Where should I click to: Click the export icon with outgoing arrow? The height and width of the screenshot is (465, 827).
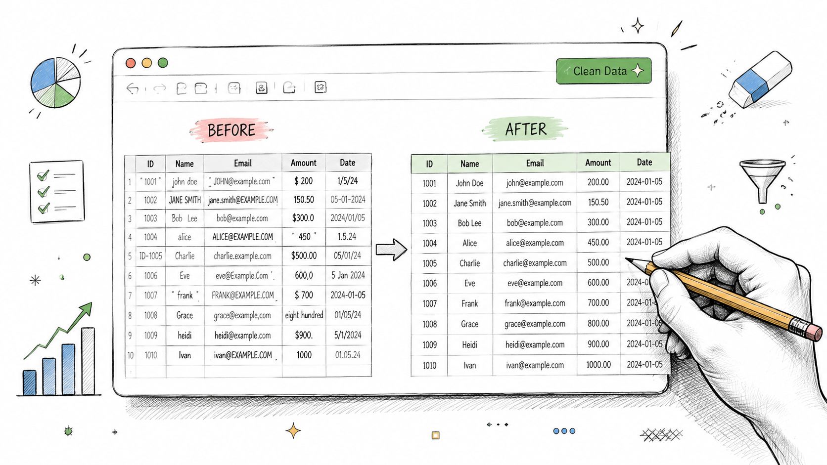coord(289,88)
